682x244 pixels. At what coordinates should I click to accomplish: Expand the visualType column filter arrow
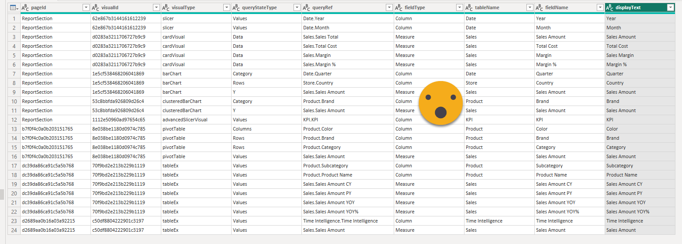point(226,7)
